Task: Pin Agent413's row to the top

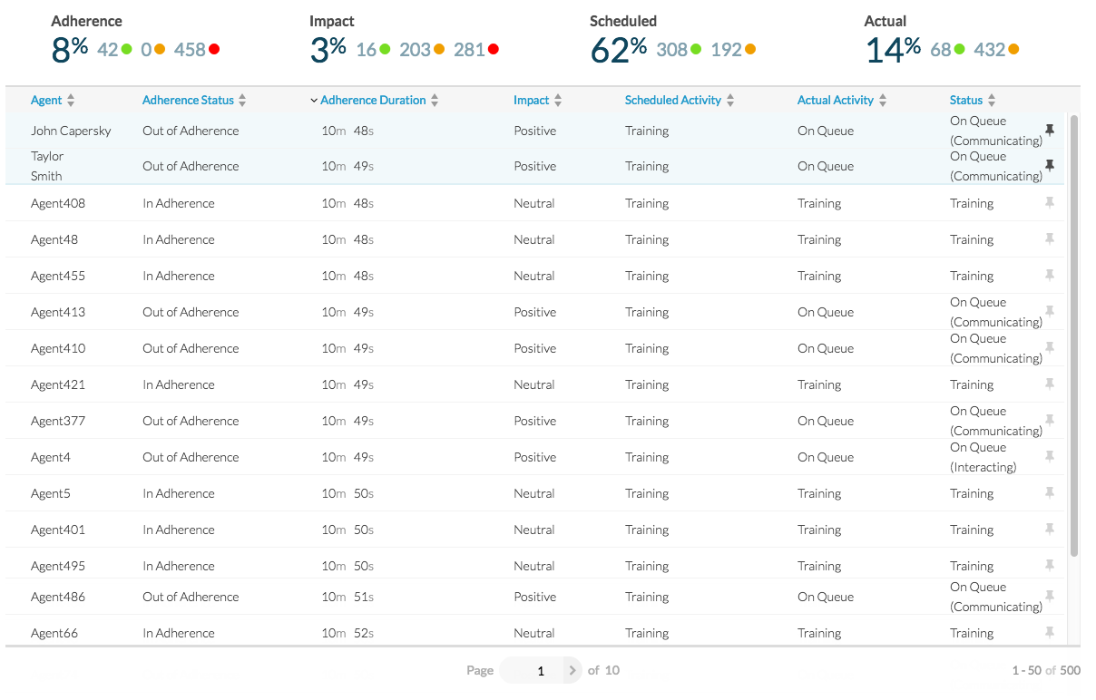Action: click(x=1050, y=311)
